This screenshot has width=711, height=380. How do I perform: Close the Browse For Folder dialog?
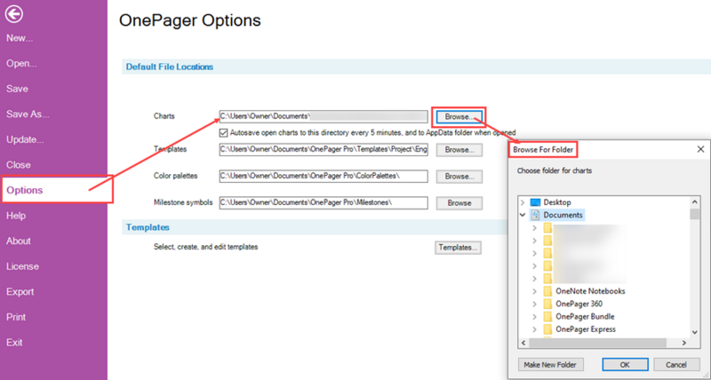pyautogui.click(x=700, y=149)
